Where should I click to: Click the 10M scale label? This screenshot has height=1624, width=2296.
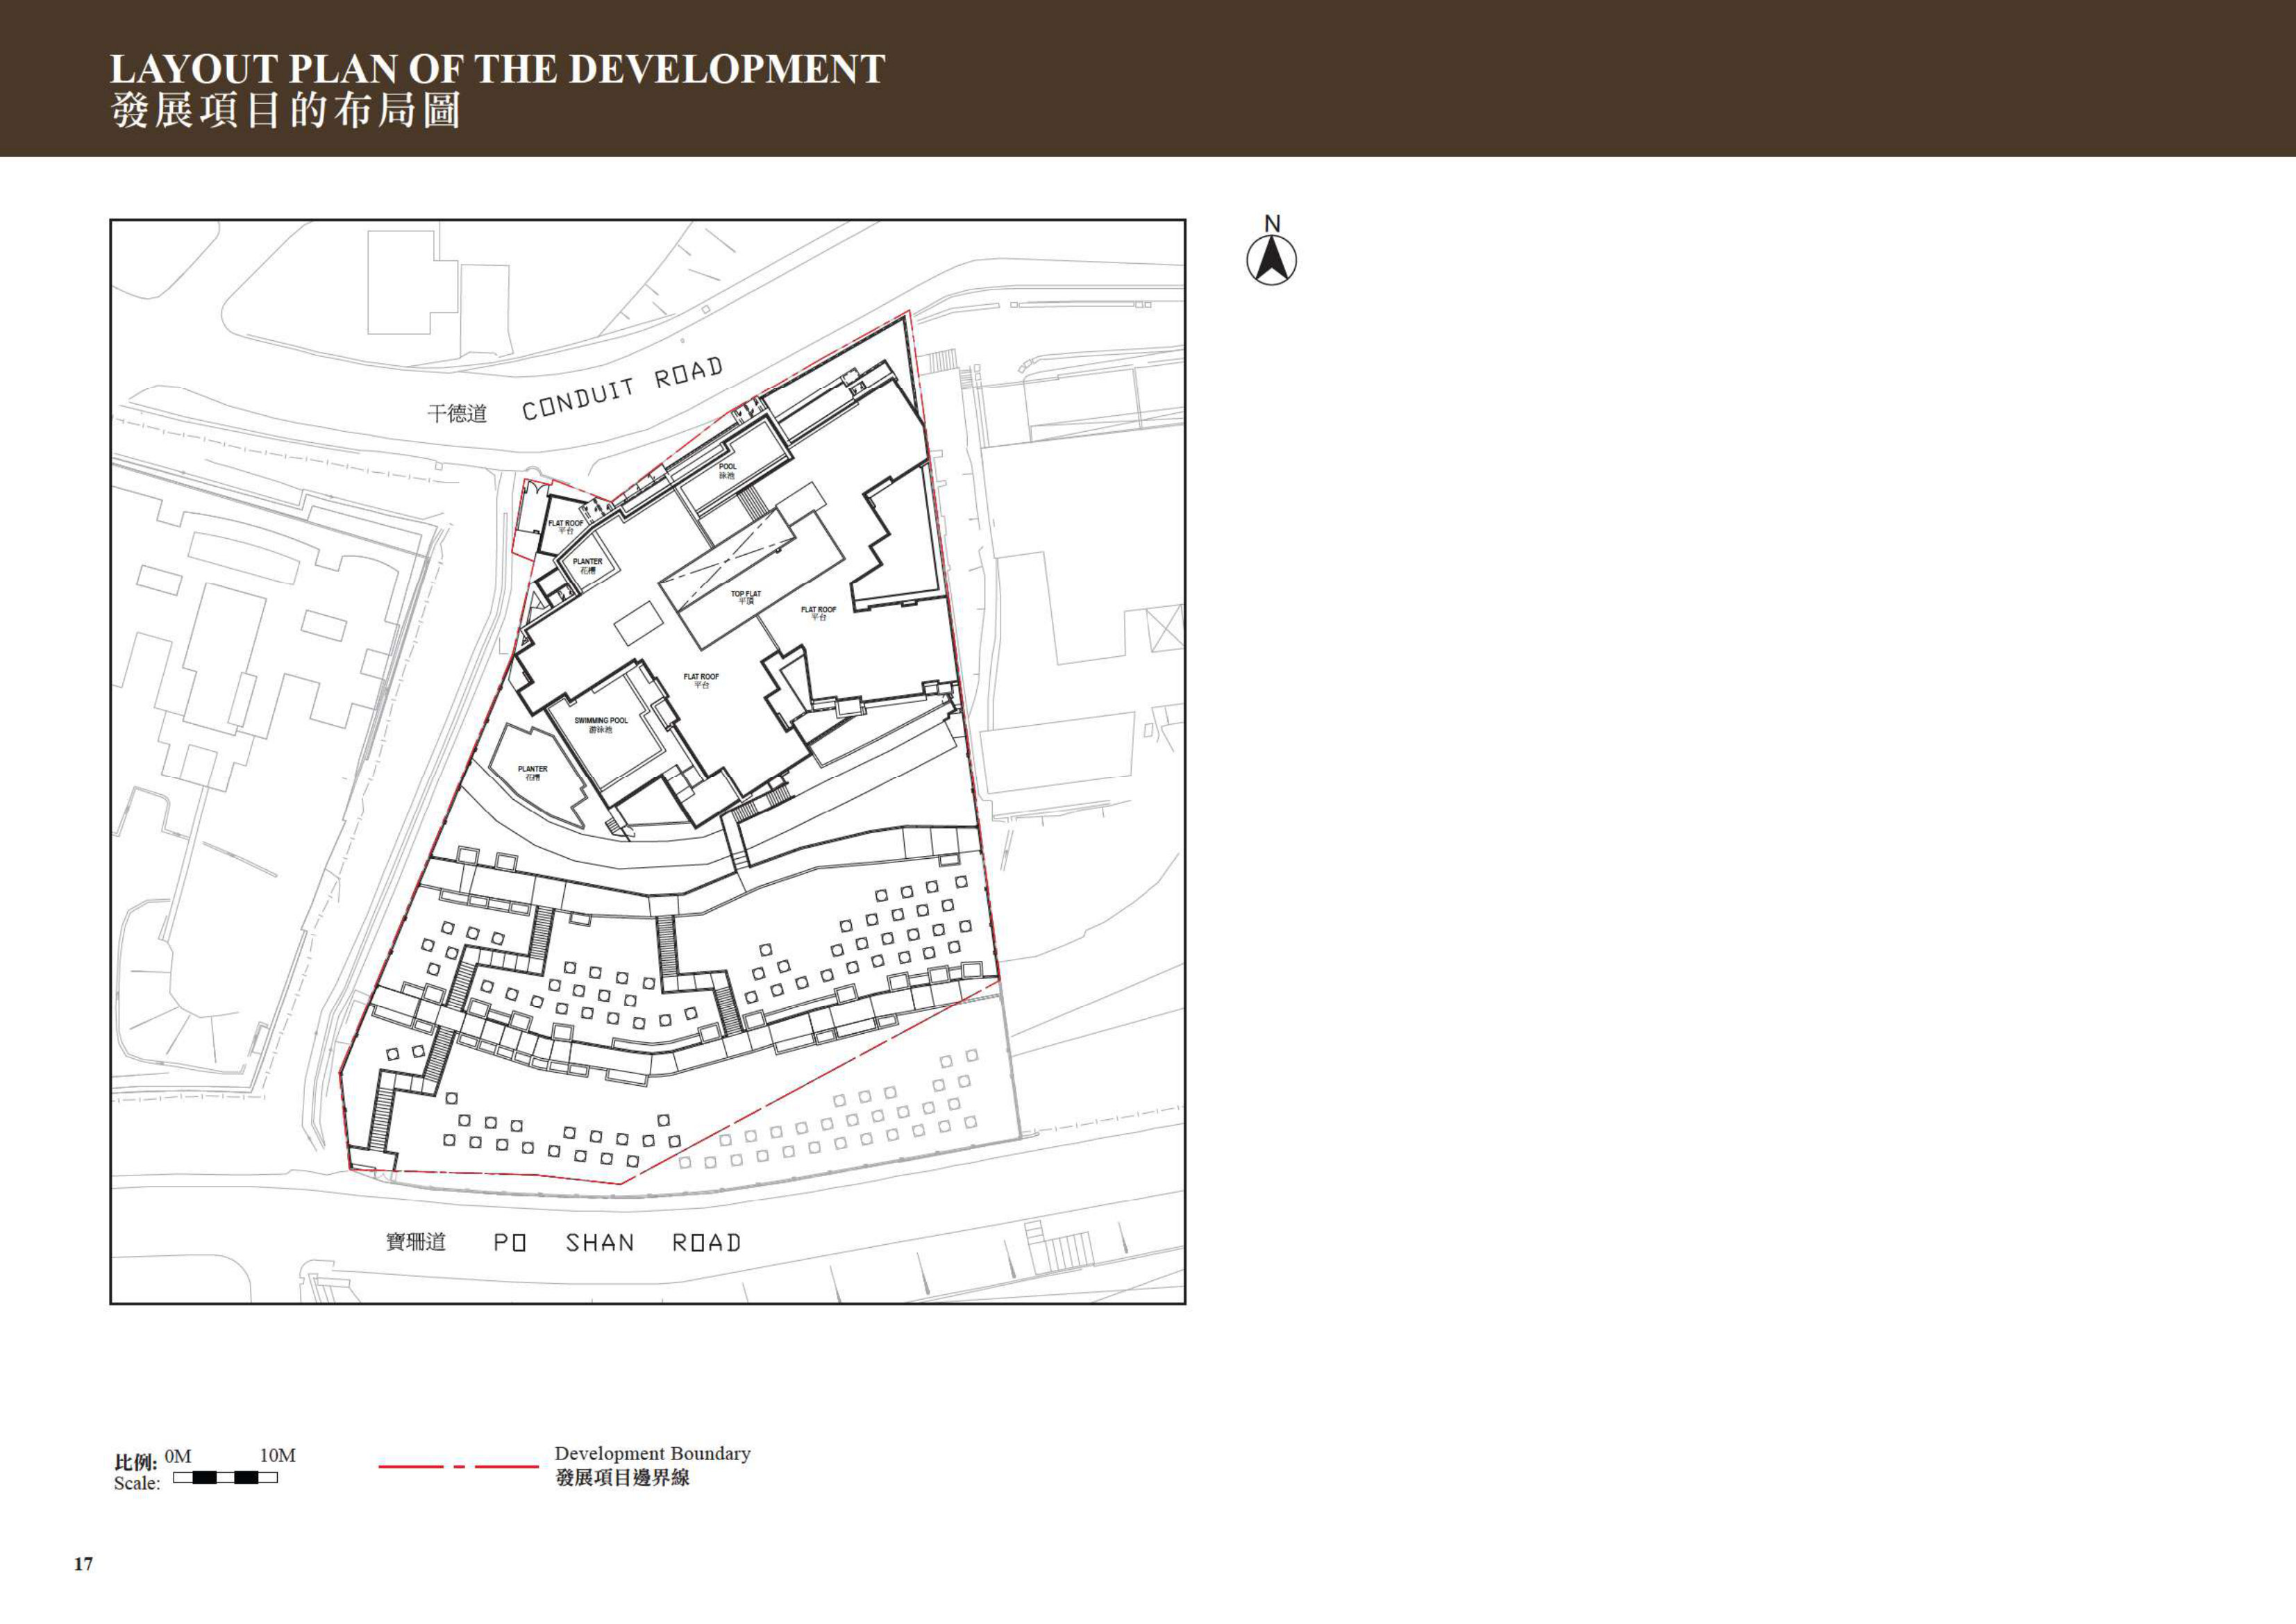click(277, 1455)
